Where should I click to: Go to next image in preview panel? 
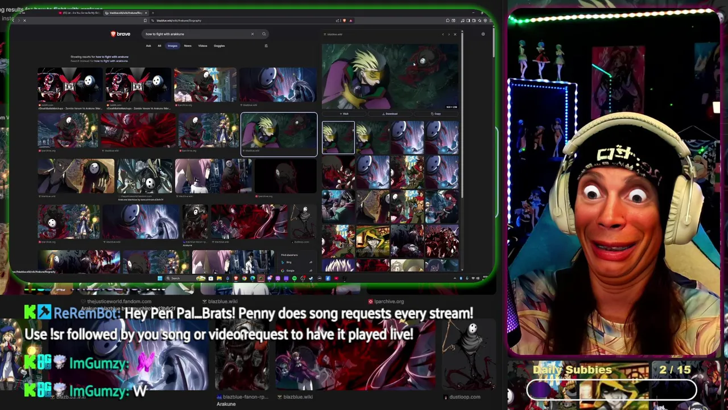tap(449, 34)
